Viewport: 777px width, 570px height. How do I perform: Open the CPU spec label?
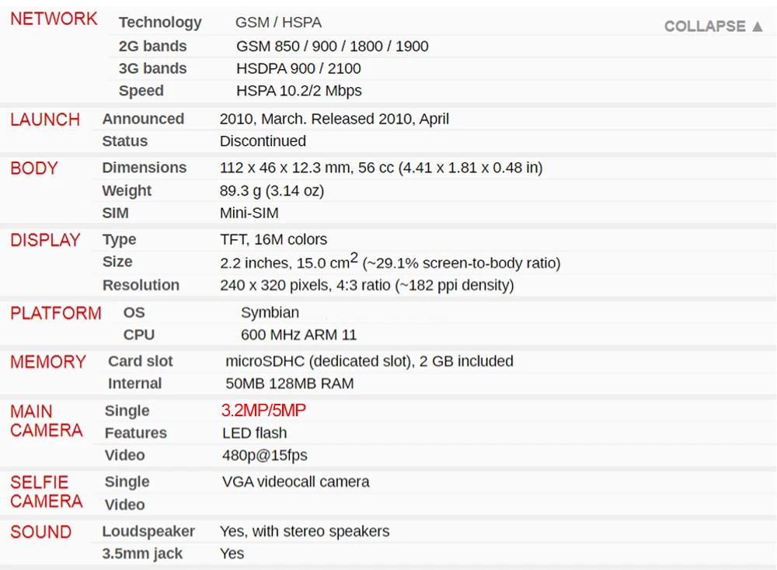point(138,335)
